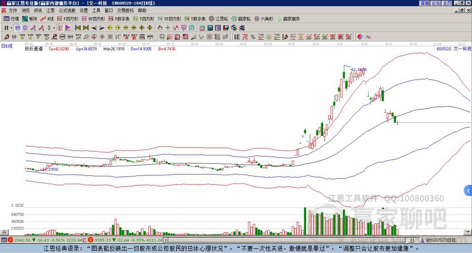This screenshot has width=472, height=253.
Task: Open the P数字表 number table
Action: click(x=119, y=18)
